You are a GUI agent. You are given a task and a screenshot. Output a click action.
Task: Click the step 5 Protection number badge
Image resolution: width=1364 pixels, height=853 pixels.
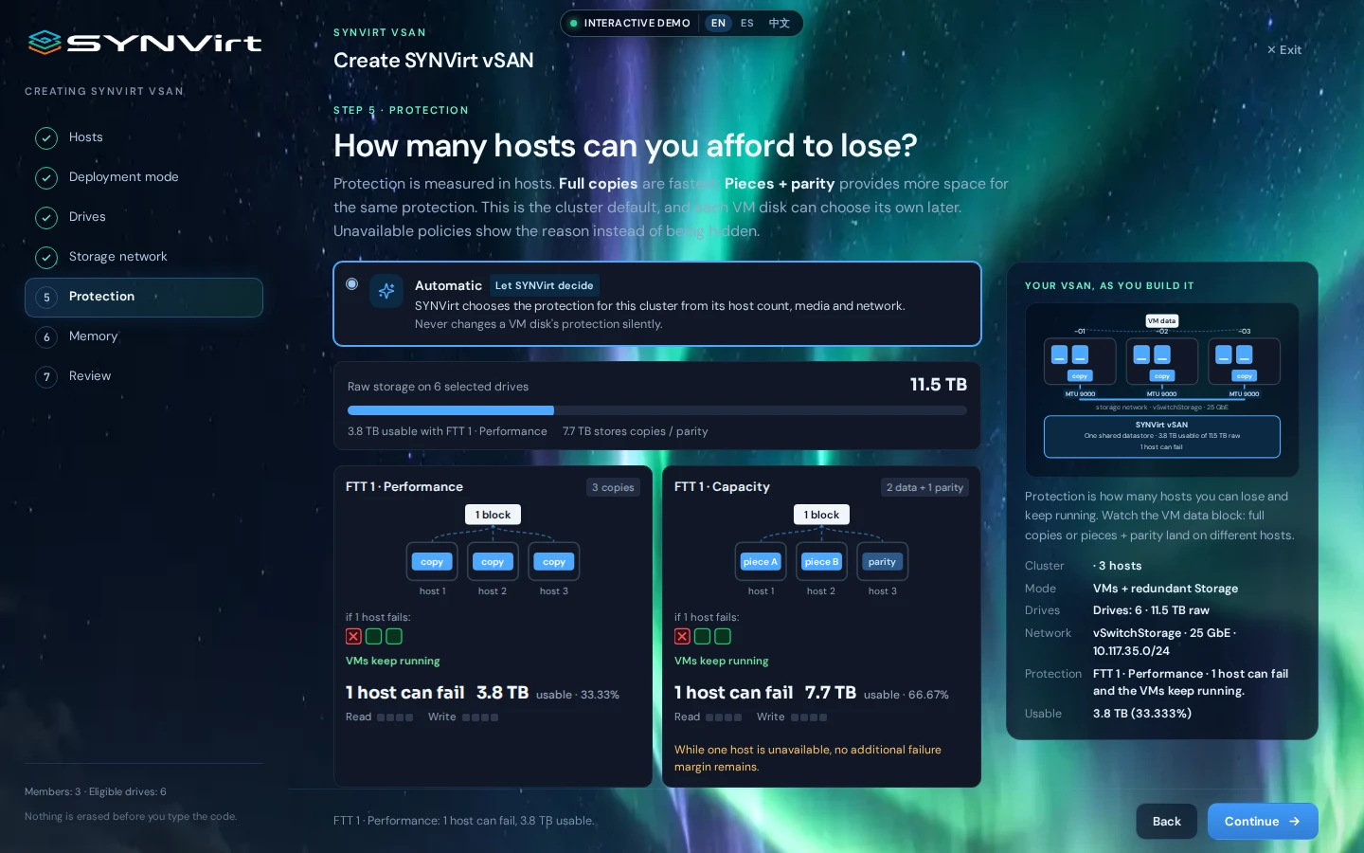tap(46, 298)
